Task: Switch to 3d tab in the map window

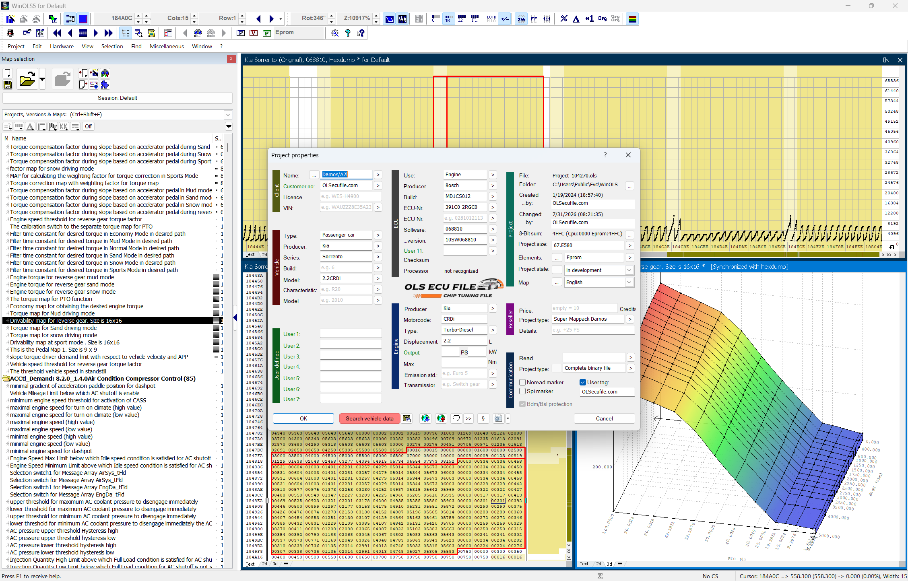Action: coord(609,564)
